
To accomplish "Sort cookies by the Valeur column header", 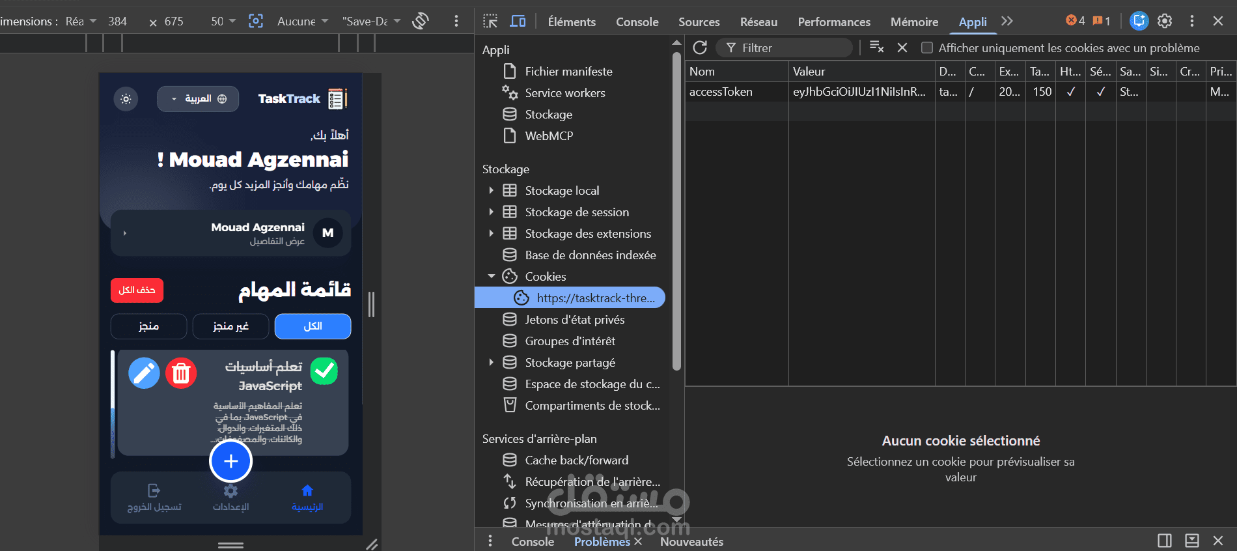I will (861, 72).
